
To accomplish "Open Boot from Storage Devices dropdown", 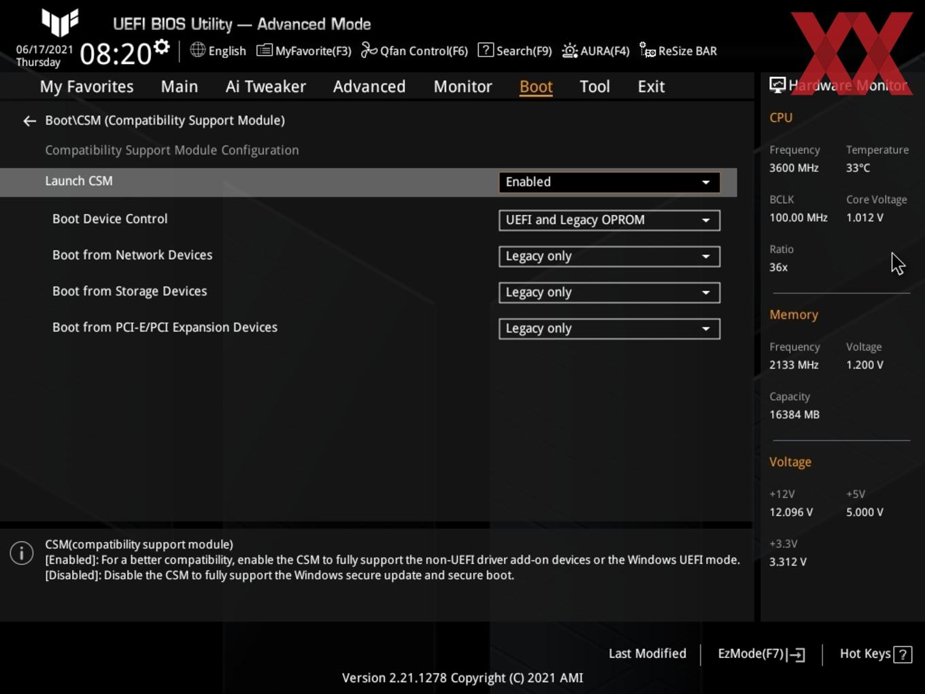I will 609,293.
